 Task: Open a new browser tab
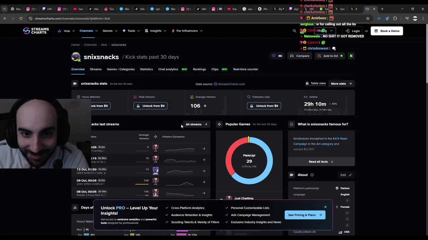[383, 9]
